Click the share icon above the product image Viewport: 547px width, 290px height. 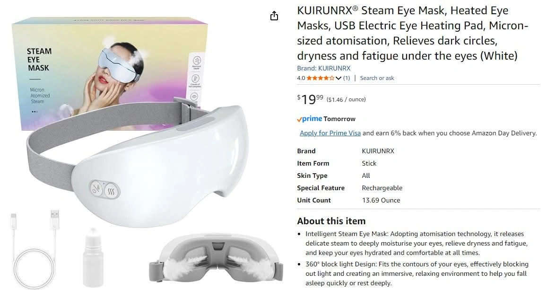click(274, 16)
